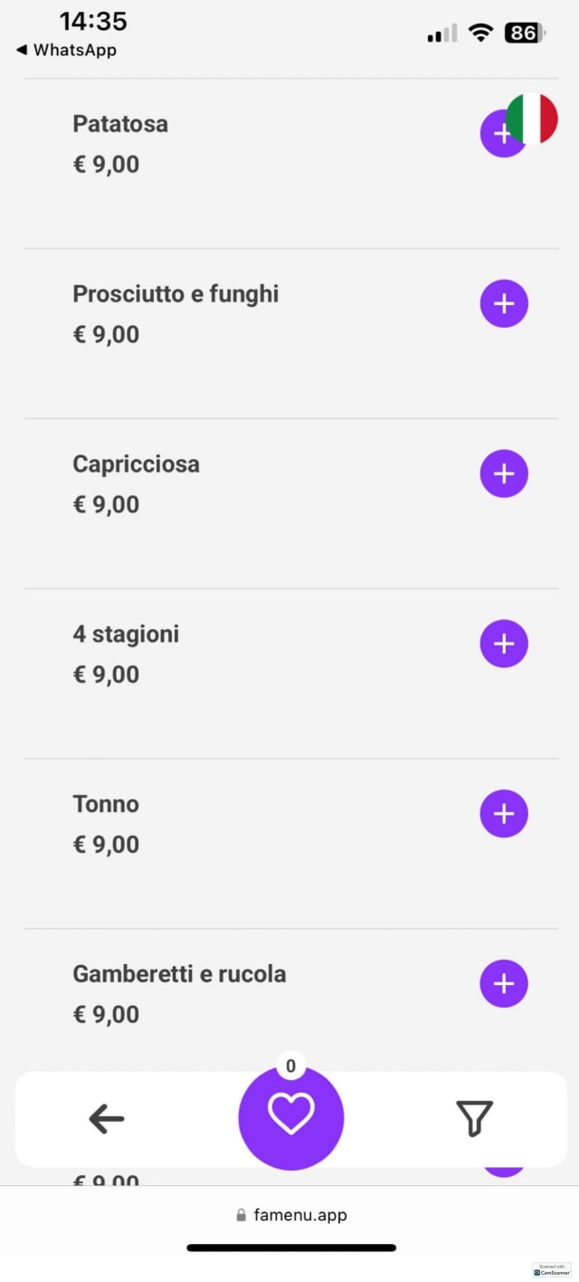The image size is (579, 1282).
Task: Open the Capricciosa menu entry
Action: [136, 464]
